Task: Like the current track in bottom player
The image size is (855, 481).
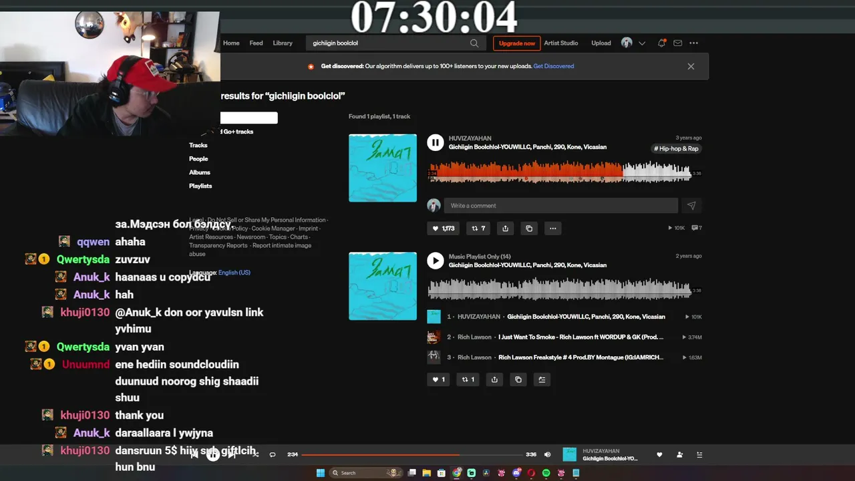Action: (x=659, y=455)
